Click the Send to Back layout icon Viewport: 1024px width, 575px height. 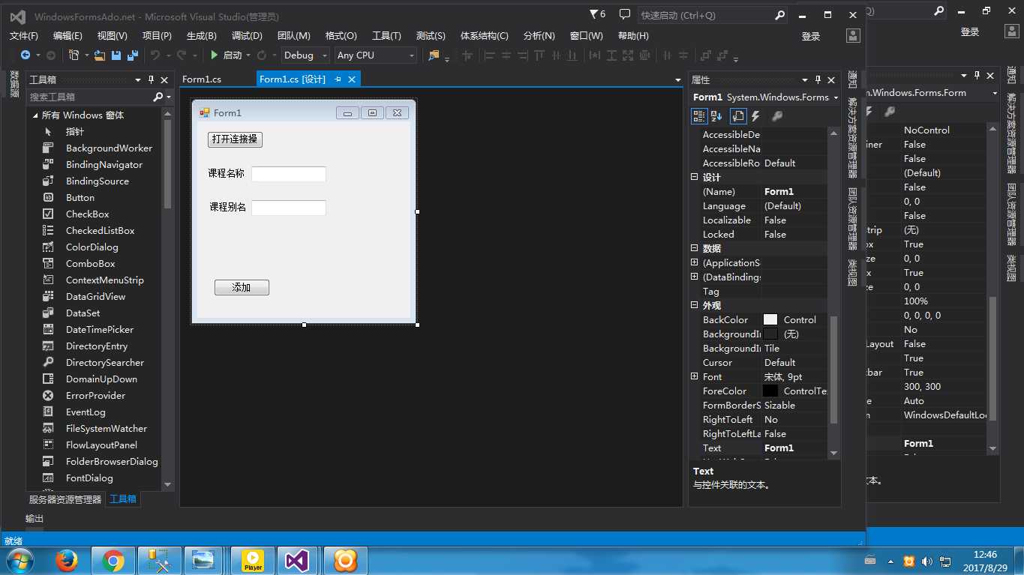[x=722, y=55]
